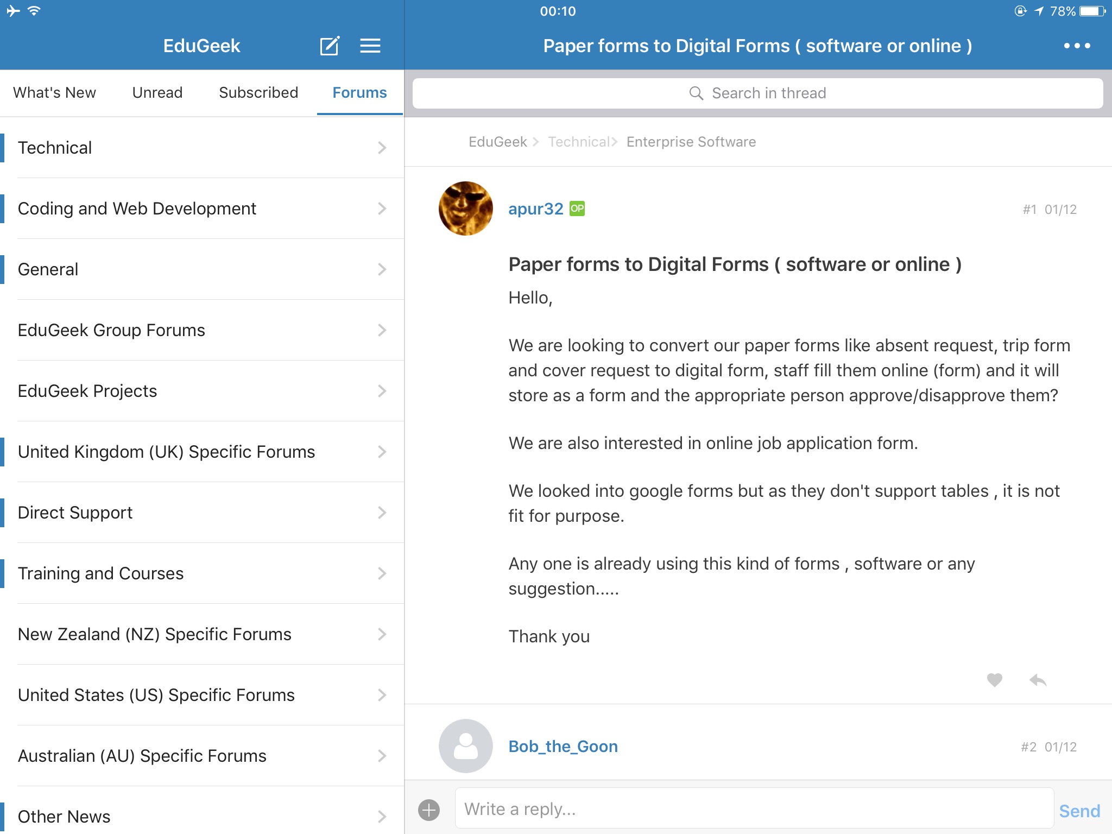Tap the Send button

(x=1079, y=811)
